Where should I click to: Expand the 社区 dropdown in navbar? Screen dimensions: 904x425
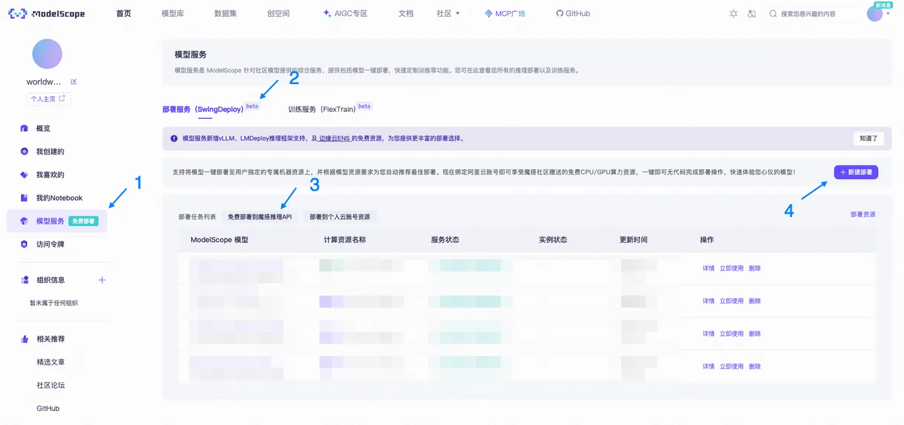(448, 14)
